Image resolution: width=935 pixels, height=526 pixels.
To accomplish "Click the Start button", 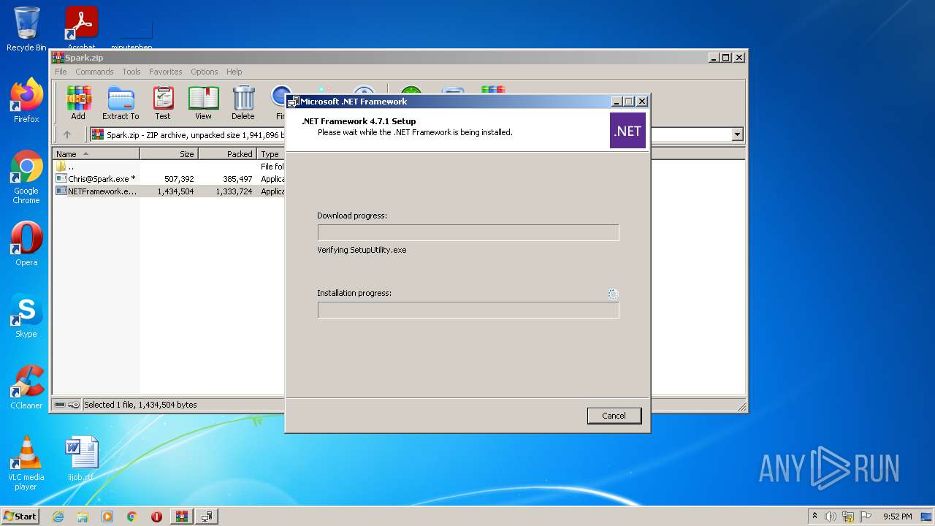I will (x=20, y=517).
